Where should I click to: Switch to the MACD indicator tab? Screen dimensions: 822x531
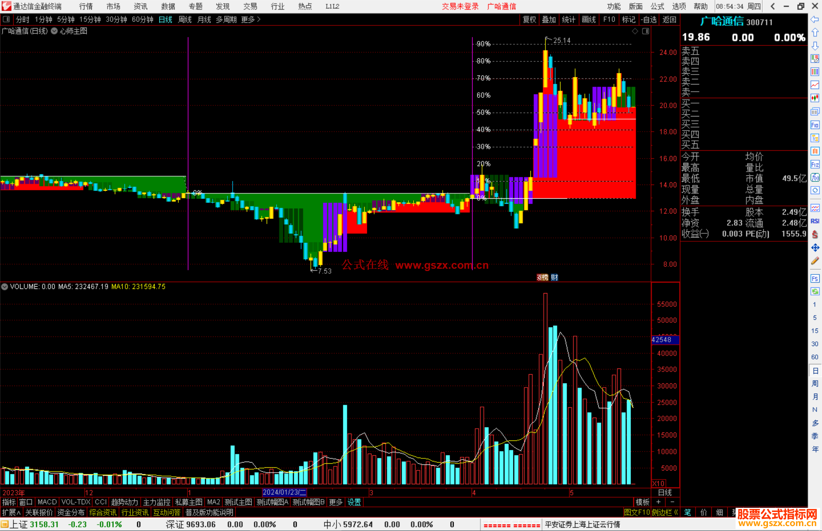pyautogui.click(x=47, y=502)
